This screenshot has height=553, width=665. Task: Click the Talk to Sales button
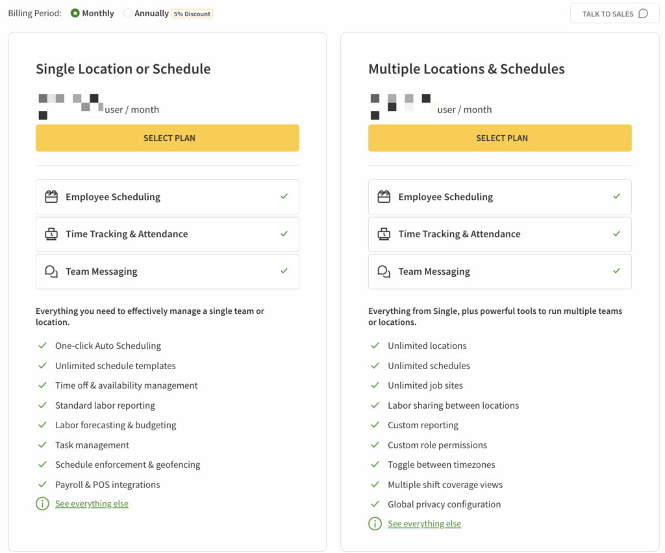tap(614, 14)
